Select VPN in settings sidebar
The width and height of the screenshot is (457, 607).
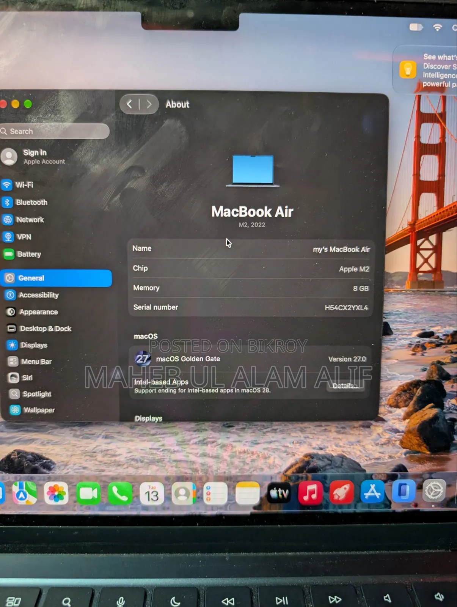[56, 237]
